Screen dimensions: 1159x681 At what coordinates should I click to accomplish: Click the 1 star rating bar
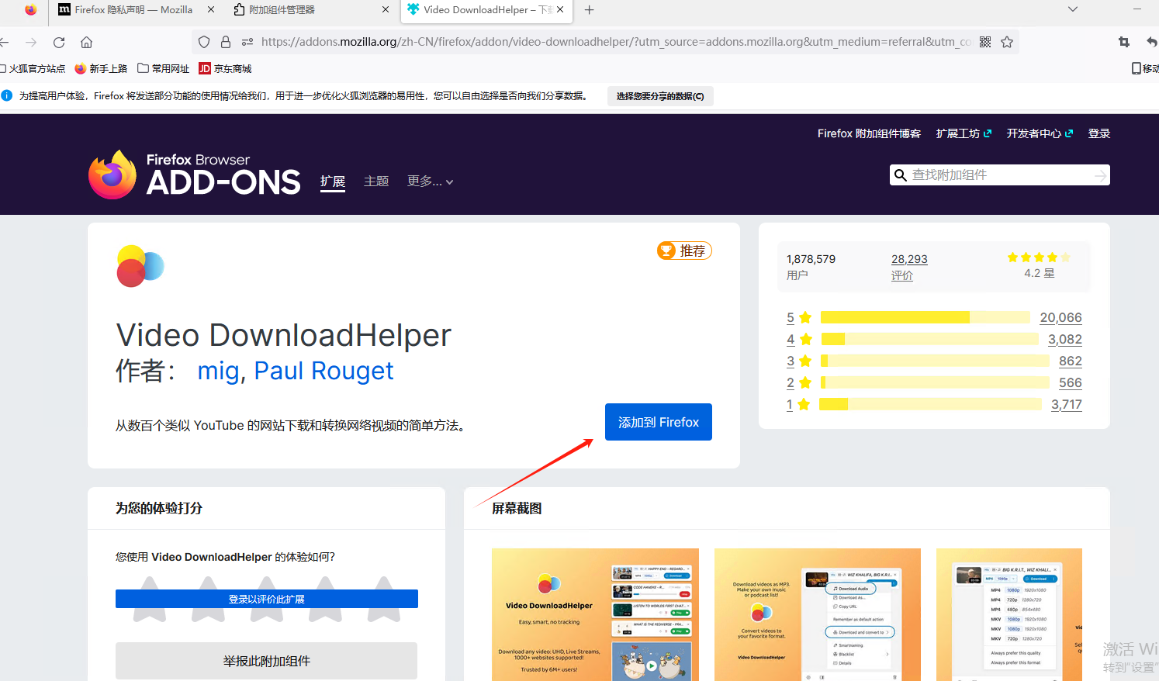(x=930, y=404)
